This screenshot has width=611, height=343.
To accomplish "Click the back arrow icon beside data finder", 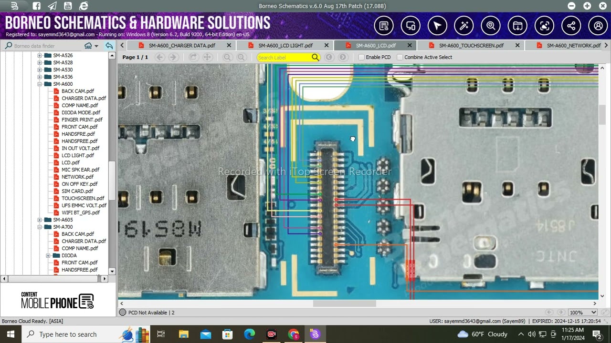I will click(x=109, y=46).
